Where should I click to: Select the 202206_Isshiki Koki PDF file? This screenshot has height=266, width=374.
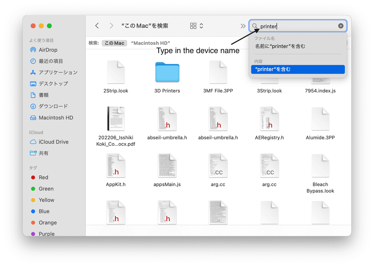[x=116, y=127]
